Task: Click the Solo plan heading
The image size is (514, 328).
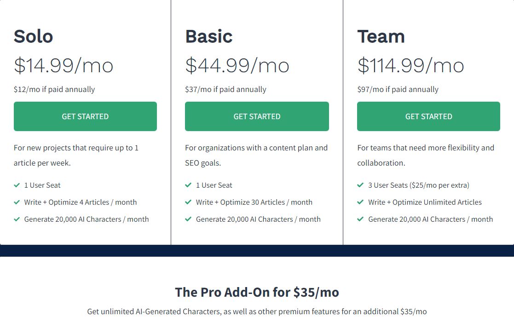Action: pyautogui.click(x=33, y=36)
